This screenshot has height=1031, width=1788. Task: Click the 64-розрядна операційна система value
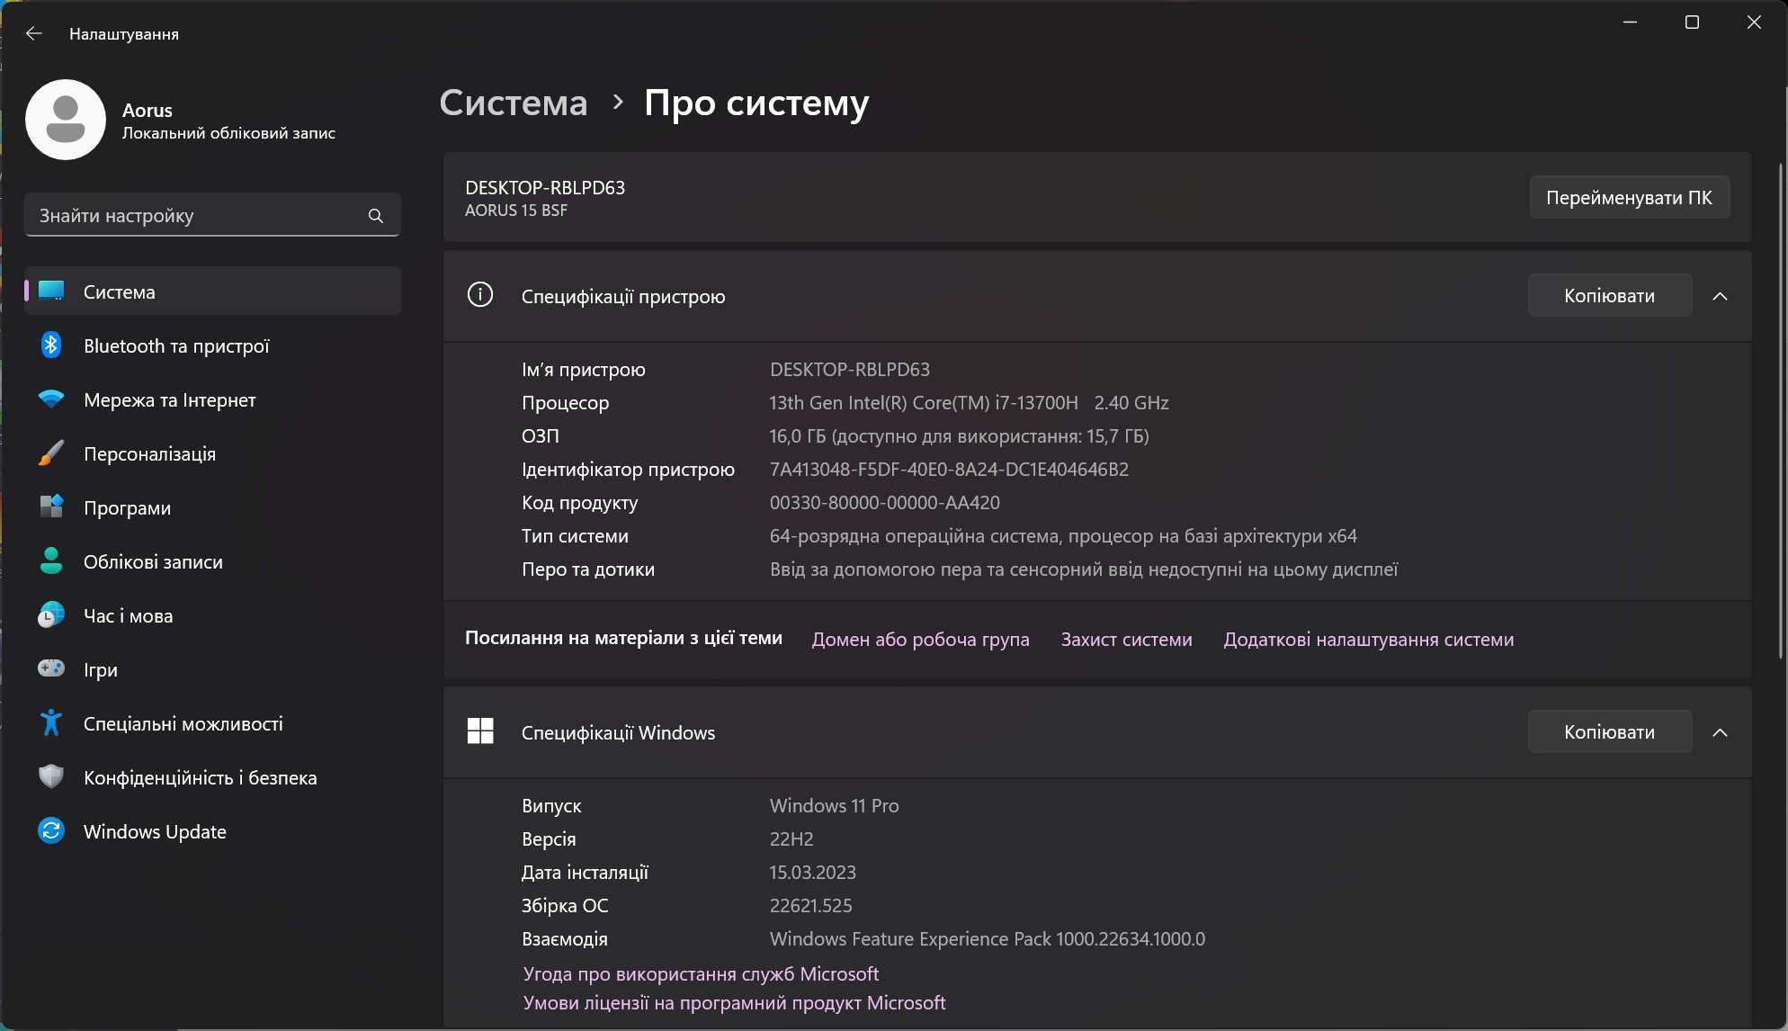pyautogui.click(x=1063, y=535)
